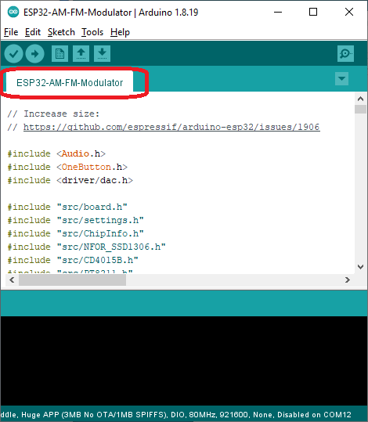
Task: Click the Arduino logo in the title bar
Action: (x=13, y=12)
